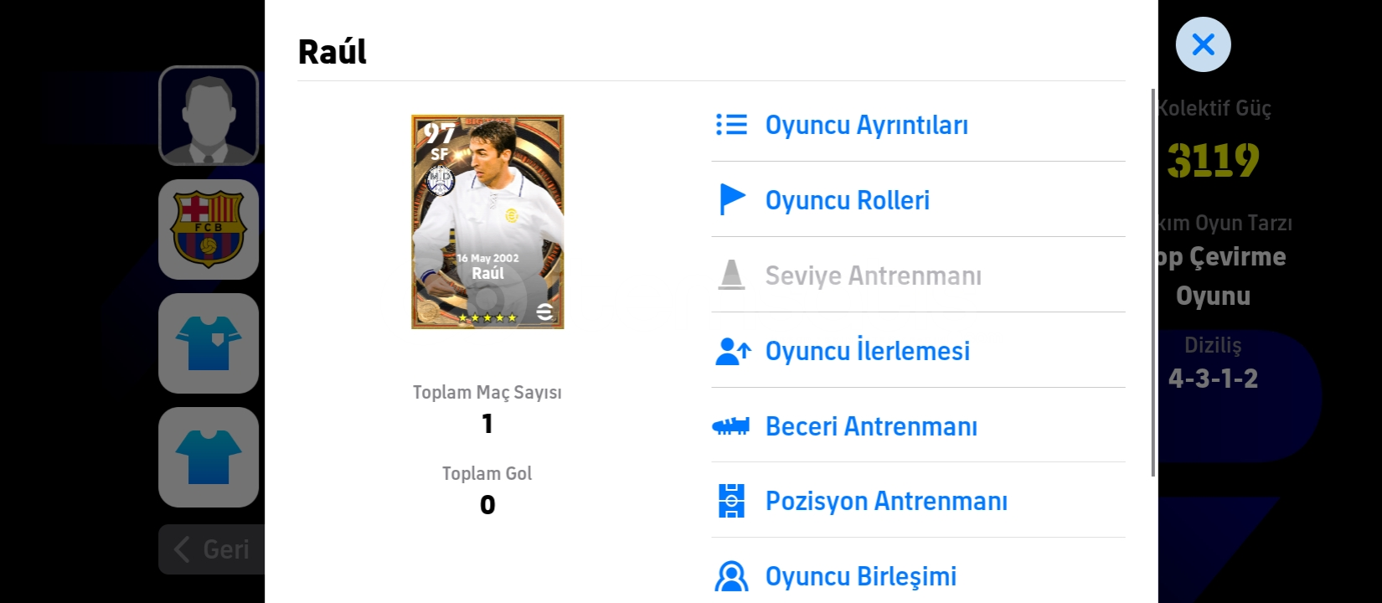The width and height of the screenshot is (1382, 603).
Task: Tap the boot icon for Beceri Antrenmanı
Action: 730,426
